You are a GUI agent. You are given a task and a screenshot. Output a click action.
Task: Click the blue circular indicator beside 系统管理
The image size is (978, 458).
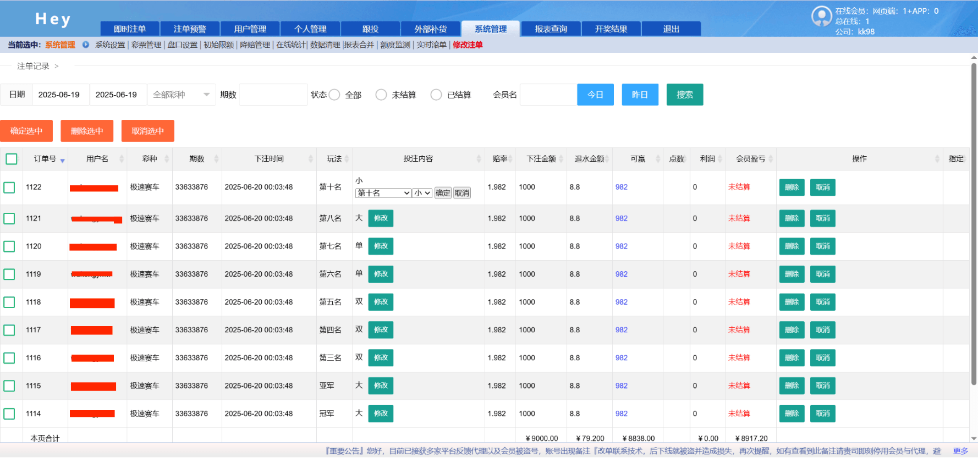(x=86, y=45)
